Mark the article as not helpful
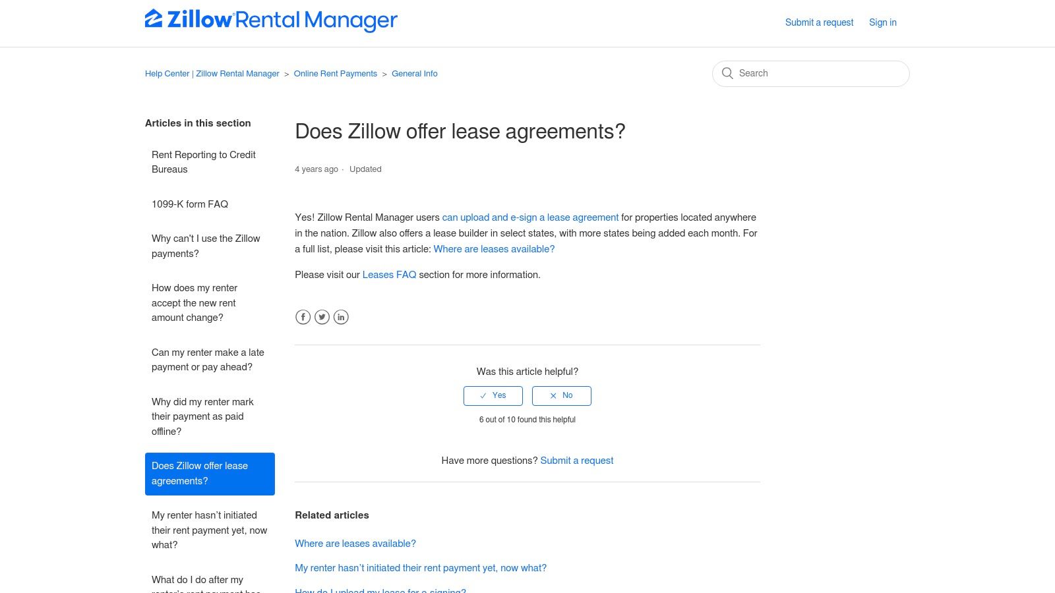This screenshot has height=593, width=1055. point(561,395)
